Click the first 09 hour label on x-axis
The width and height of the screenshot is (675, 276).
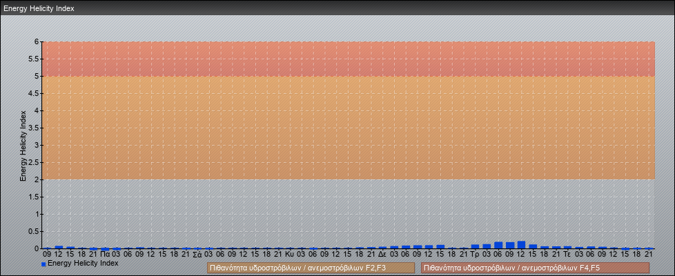[x=47, y=254]
